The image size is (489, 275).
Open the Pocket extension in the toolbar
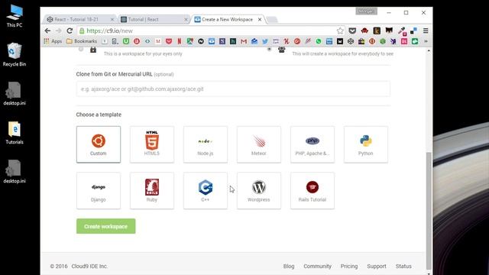[x=352, y=31]
